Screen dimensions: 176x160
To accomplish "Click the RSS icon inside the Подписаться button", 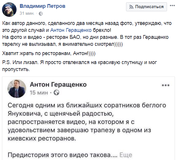I will click(131, 7).
